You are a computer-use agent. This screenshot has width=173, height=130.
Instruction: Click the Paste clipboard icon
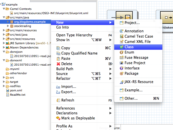tap(58, 59)
